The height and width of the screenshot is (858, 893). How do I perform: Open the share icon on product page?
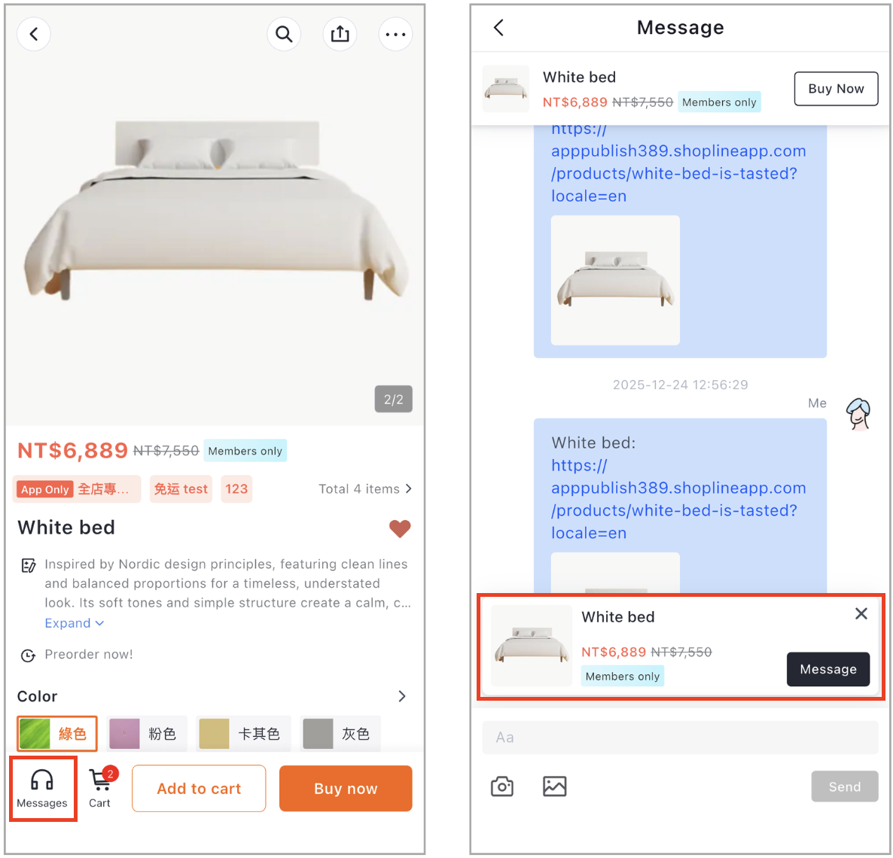340,34
